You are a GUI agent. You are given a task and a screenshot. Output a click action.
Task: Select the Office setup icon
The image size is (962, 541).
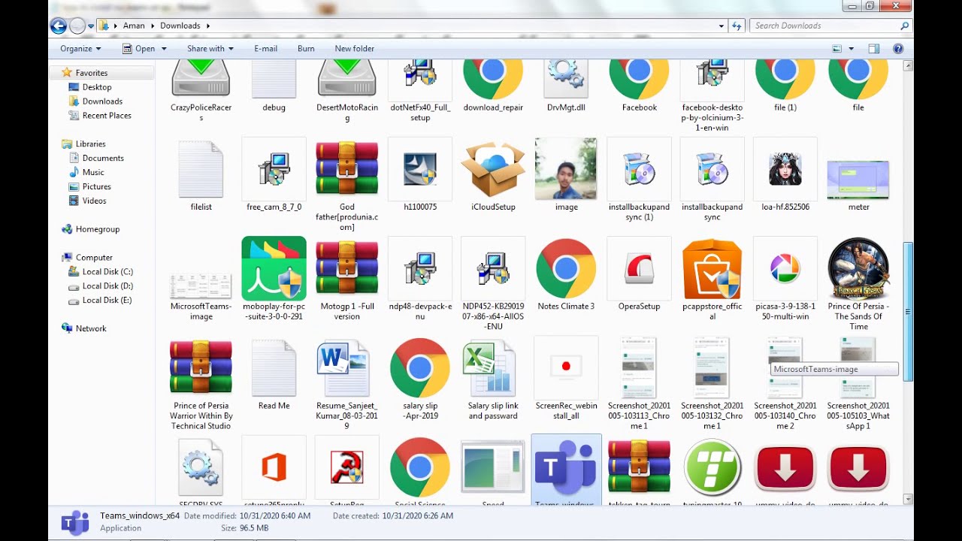(274, 468)
